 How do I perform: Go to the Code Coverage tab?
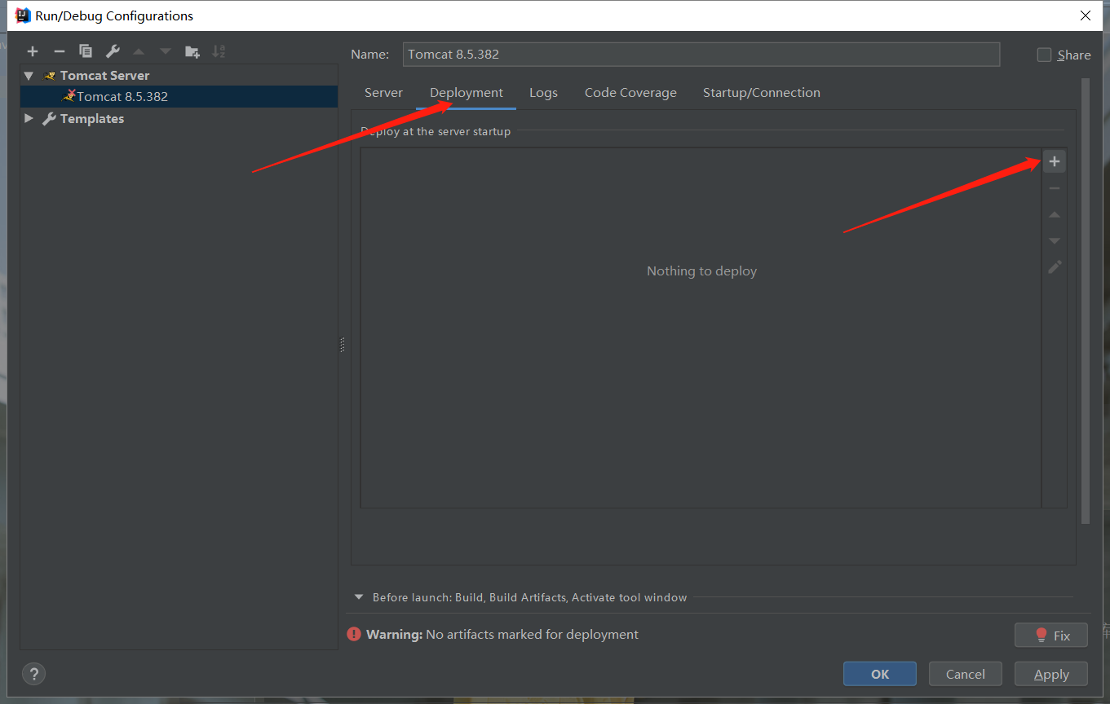630,93
